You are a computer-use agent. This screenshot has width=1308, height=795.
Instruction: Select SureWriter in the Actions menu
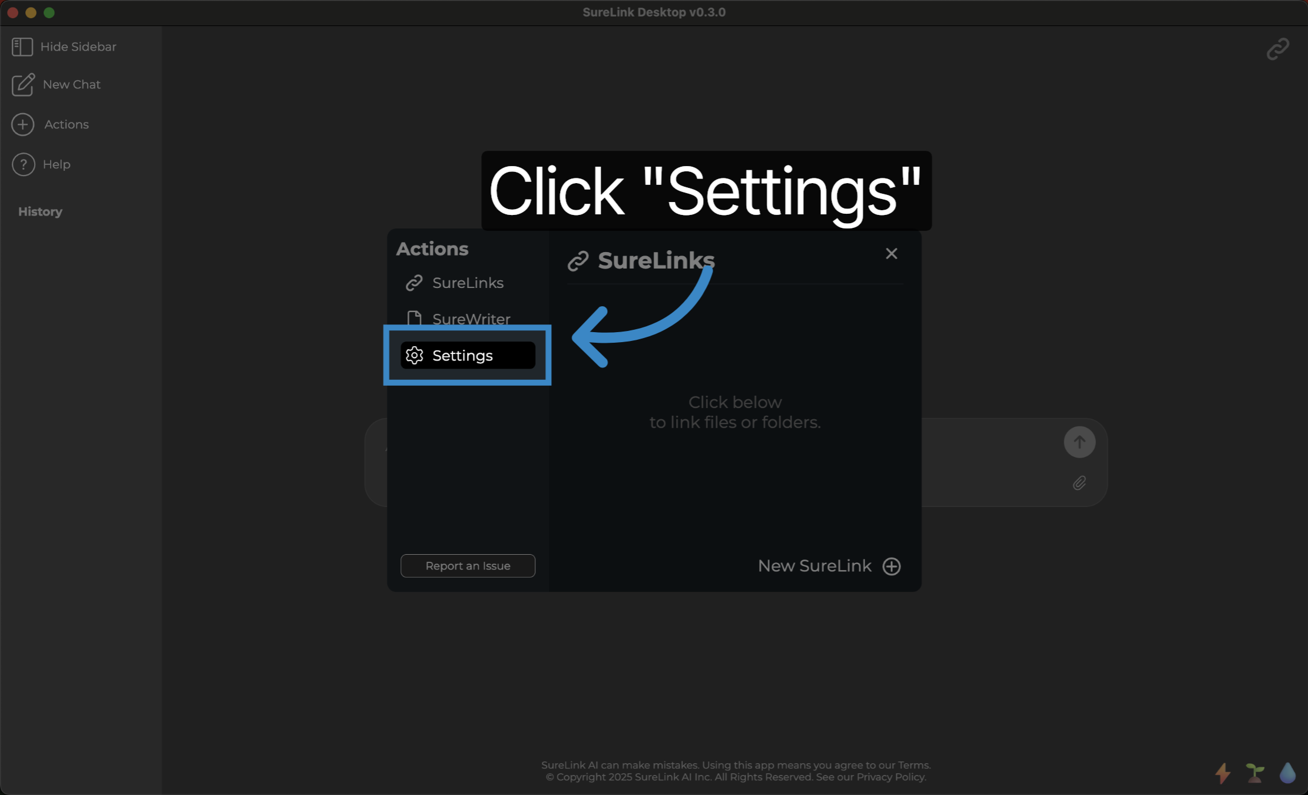coord(468,319)
